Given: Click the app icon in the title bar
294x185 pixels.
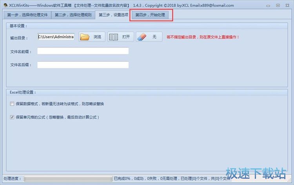Looking at the screenshot, I should coord(5,5).
